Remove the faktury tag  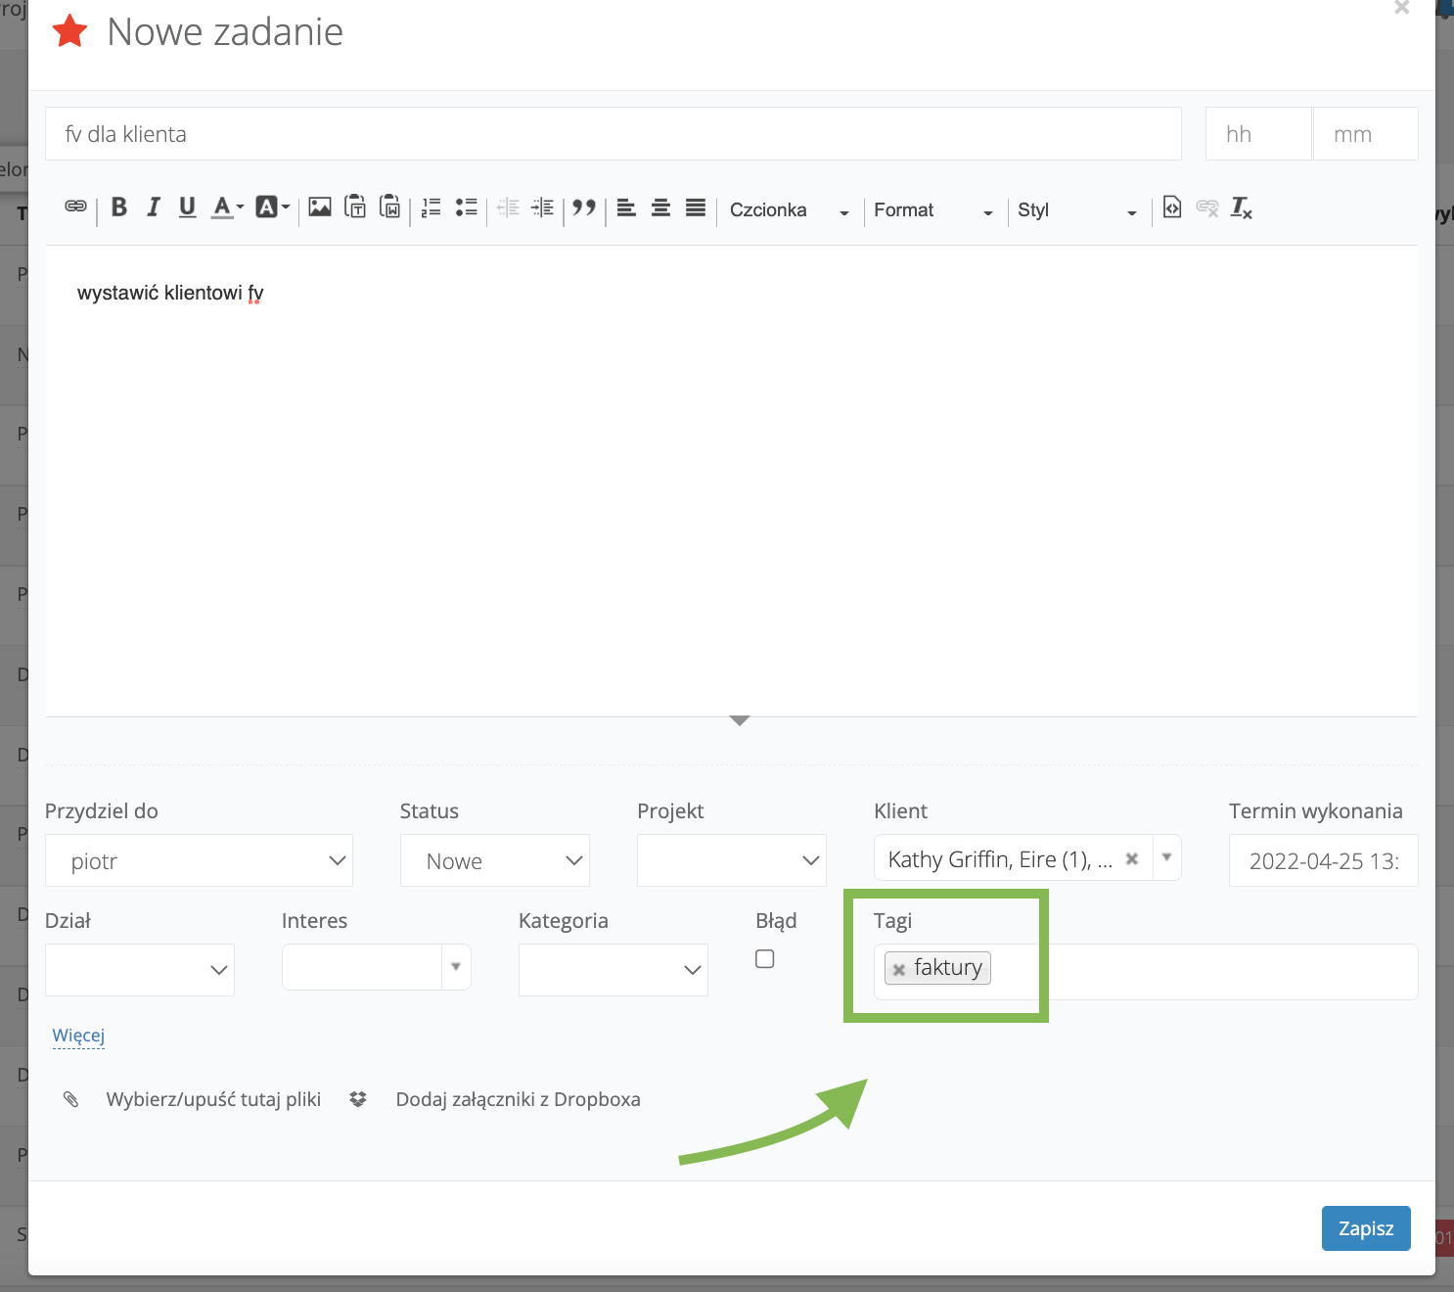pyautogui.click(x=899, y=969)
